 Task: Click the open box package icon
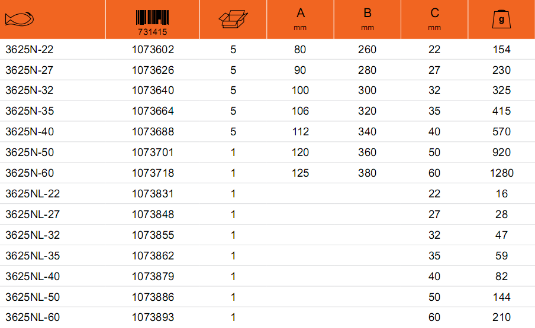click(x=233, y=19)
